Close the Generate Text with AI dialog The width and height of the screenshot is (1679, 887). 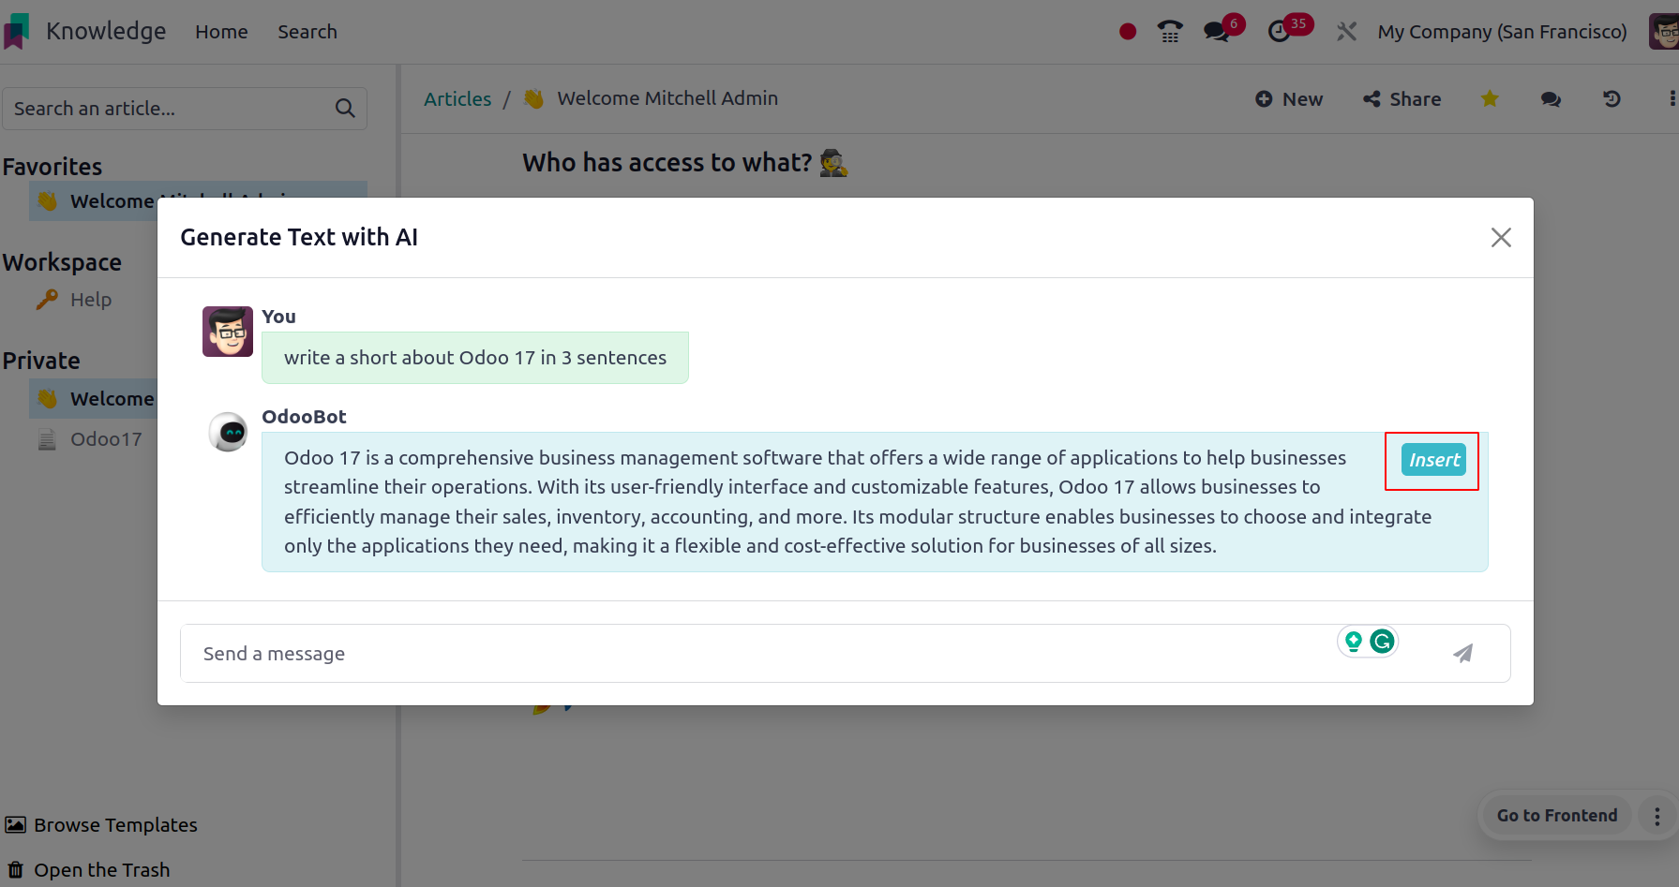point(1501,238)
